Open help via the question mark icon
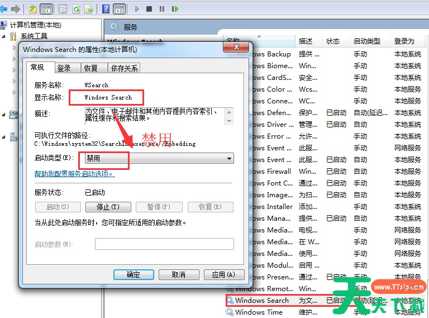Viewport: 429px width, 318px height. [106, 9]
